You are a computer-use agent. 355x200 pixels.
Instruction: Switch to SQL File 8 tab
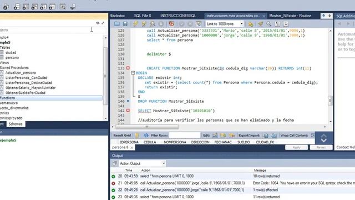143,16
